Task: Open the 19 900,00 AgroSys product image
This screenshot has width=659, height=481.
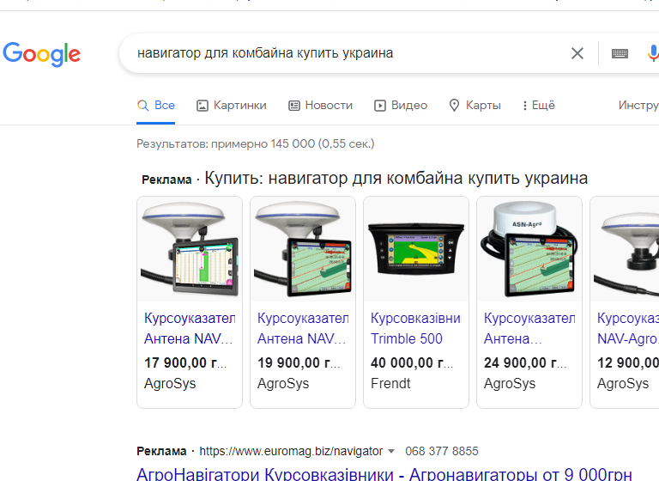Action: [303, 249]
